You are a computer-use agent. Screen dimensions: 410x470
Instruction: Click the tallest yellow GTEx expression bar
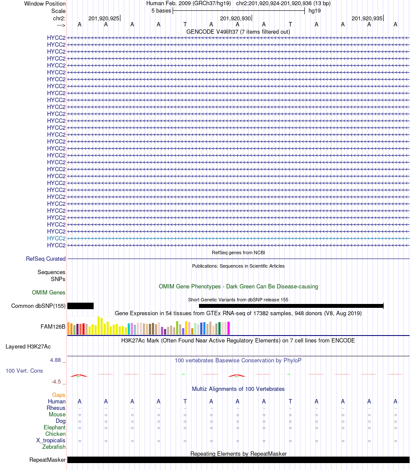point(99,326)
